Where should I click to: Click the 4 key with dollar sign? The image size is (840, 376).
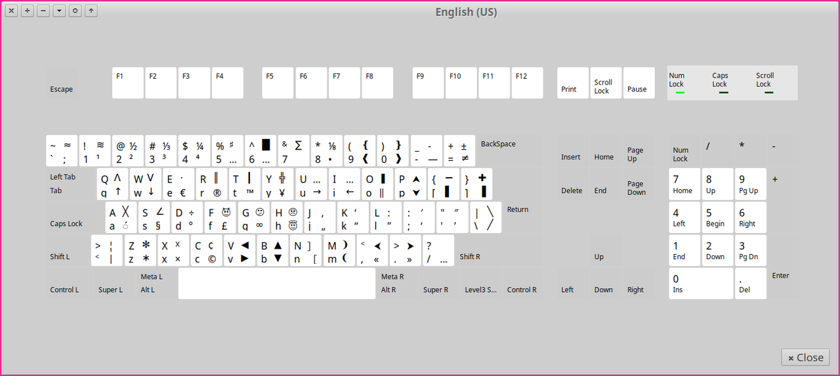(x=194, y=152)
